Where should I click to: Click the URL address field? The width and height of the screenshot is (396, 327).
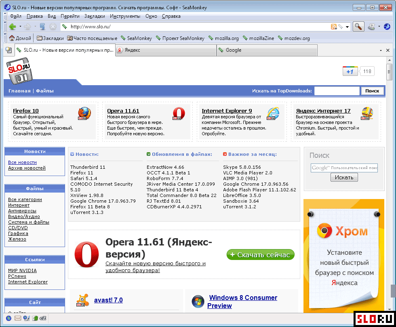200,27
